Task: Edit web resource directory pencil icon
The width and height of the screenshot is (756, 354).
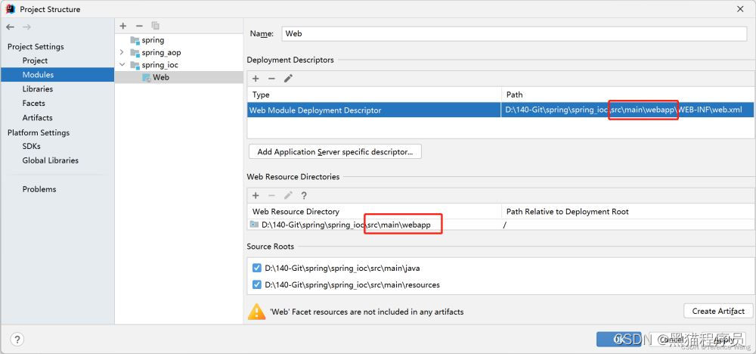Action: pyautogui.click(x=288, y=195)
